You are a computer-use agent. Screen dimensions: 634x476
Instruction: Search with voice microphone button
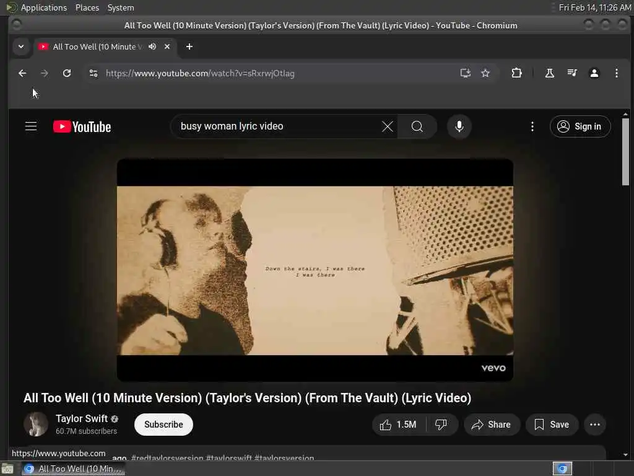pos(459,126)
